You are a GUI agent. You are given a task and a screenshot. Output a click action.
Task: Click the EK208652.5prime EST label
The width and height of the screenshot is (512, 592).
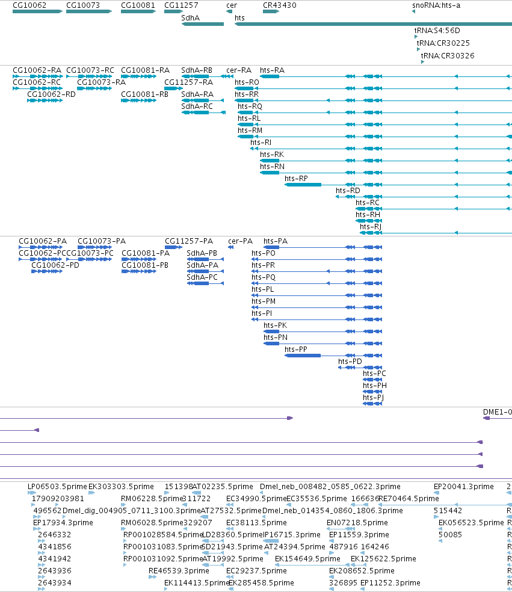(x=362, y=571)
